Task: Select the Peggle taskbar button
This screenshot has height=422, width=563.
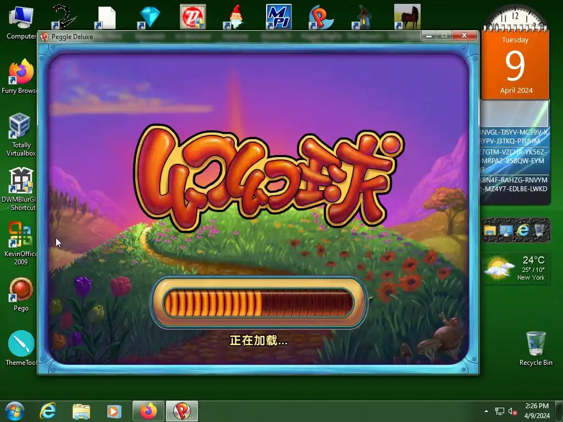Action: pos(182,411)
